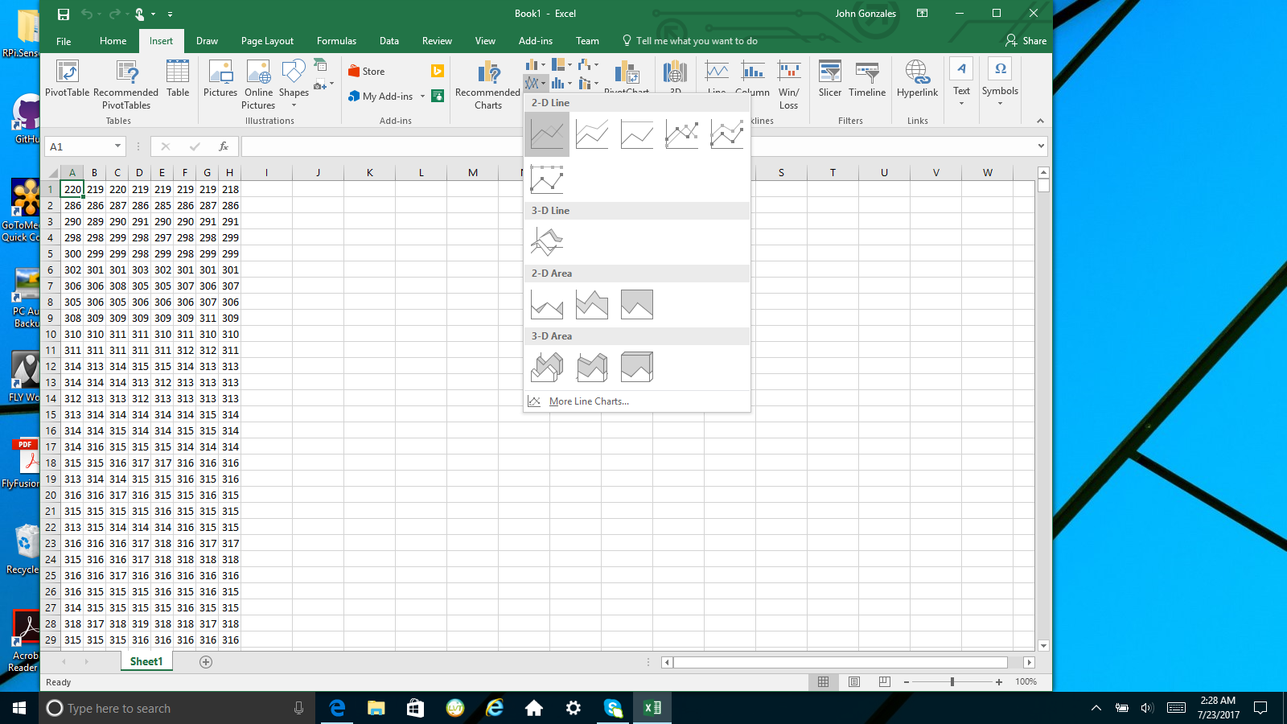The image size is (1287, 724).
Task: Insert a Slicer filter
Action: click(829, 79)
